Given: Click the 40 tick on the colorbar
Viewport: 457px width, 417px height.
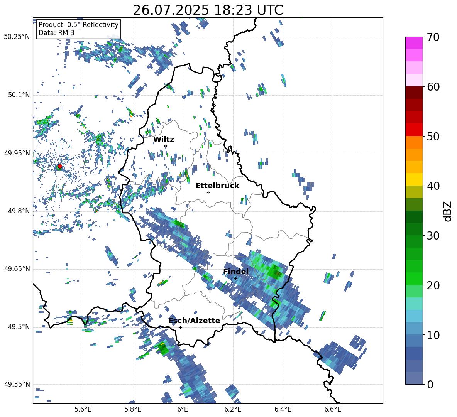Looking at the screenshot, I should 433,186.
